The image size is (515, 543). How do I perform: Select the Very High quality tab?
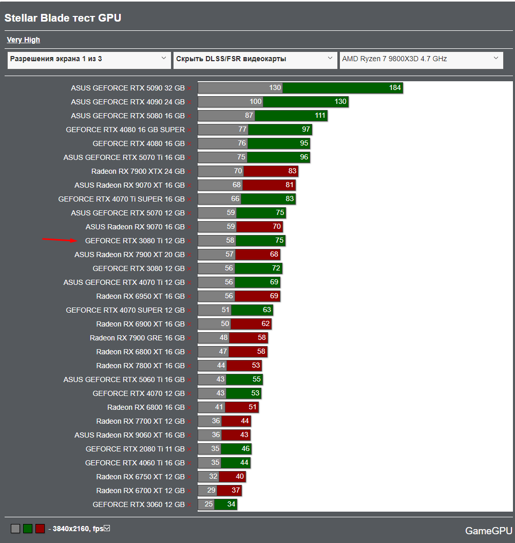24,40
